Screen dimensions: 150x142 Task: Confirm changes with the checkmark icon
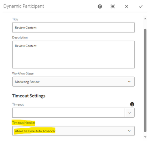(141, 6)
